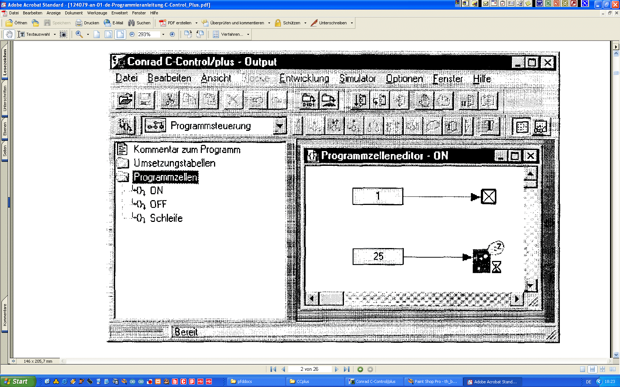
Task: Set view to fit width icon
Action: [x=120, y=34]
